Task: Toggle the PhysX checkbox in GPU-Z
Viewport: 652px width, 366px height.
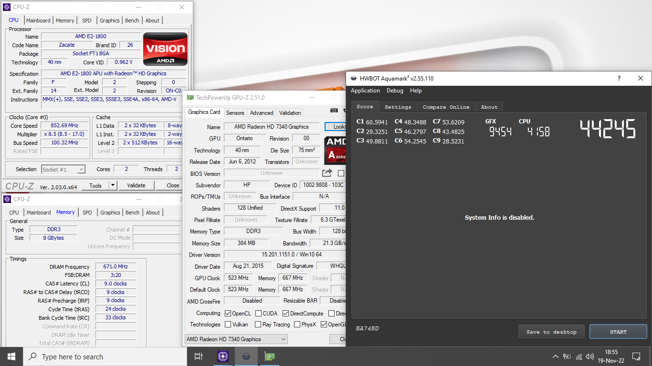Action: click(297, 325)
